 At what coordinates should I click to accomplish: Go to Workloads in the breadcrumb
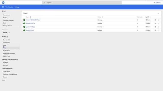9,7
